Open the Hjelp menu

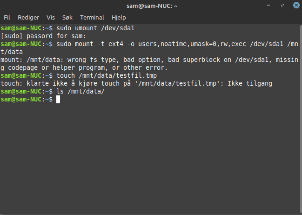pos(119,18)
